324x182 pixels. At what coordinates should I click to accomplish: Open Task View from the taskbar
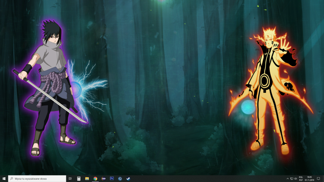click(70, 179)
